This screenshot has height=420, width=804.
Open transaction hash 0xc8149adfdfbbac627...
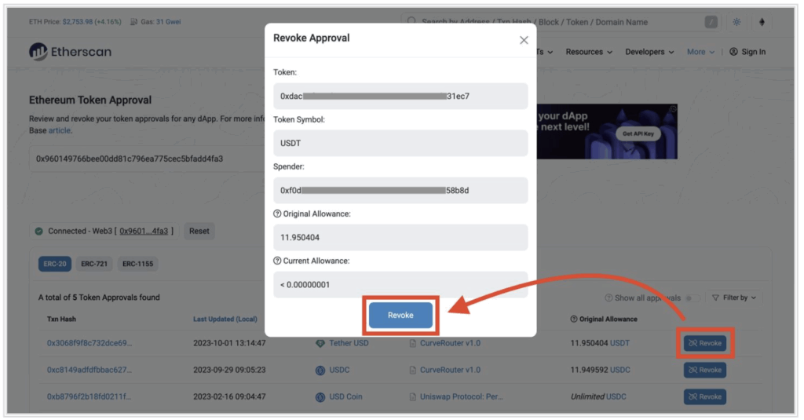(90, 370)
